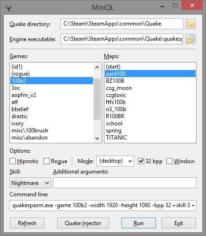The height and width of the screenshot is (236, 206).
Task: Maximize the MiniQL window
Action: point(175,6)
